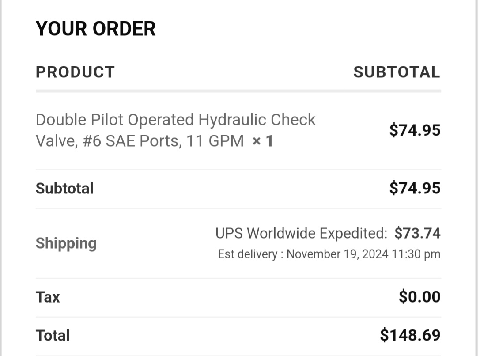Select the PRODUCT column header
This screenshot has width=480, height=356.
point(76,72)
